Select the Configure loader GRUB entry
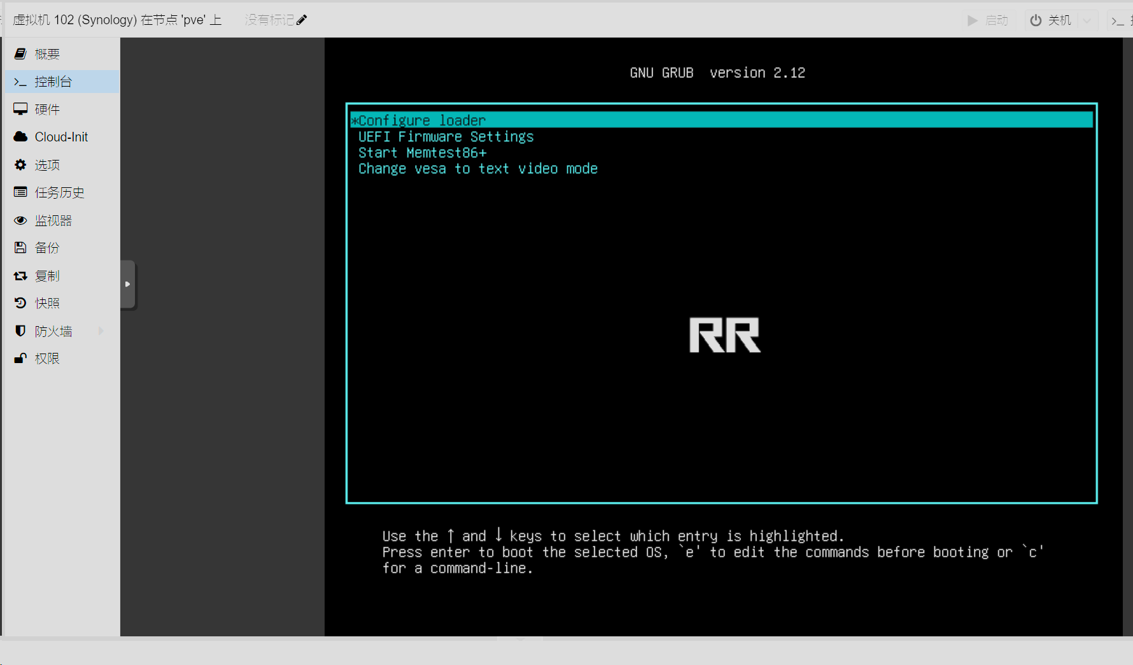 coord(721,120)
